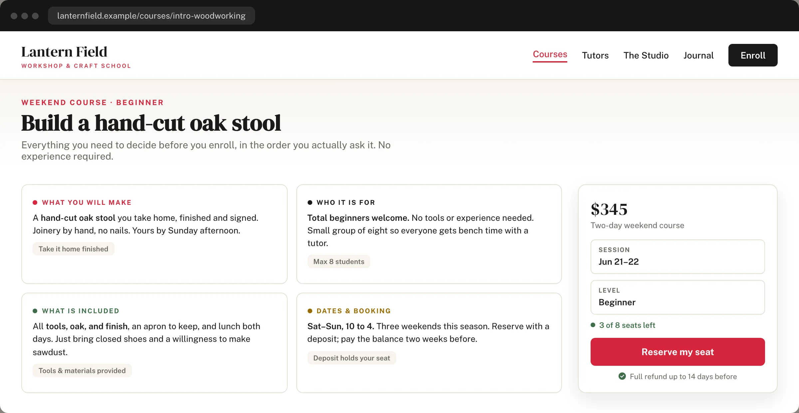Visit the Journal section
Viewport: 799px width, 413px height.
(698, 55)
